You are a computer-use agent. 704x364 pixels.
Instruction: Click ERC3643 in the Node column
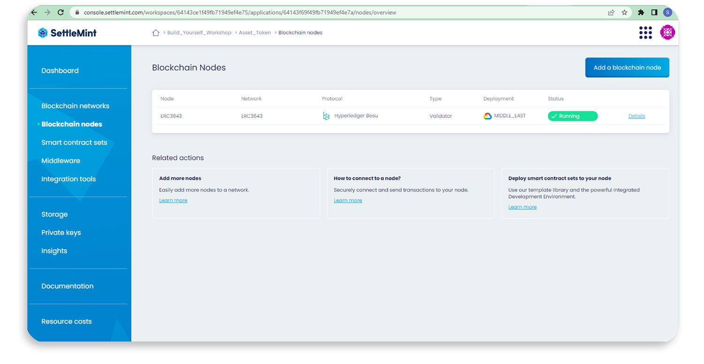(171, 116)
